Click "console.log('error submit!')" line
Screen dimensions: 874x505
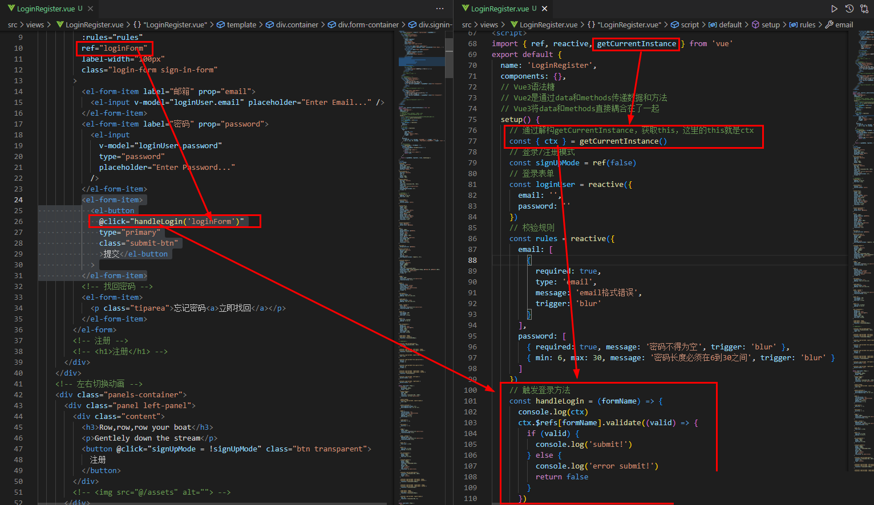point(597,466)
